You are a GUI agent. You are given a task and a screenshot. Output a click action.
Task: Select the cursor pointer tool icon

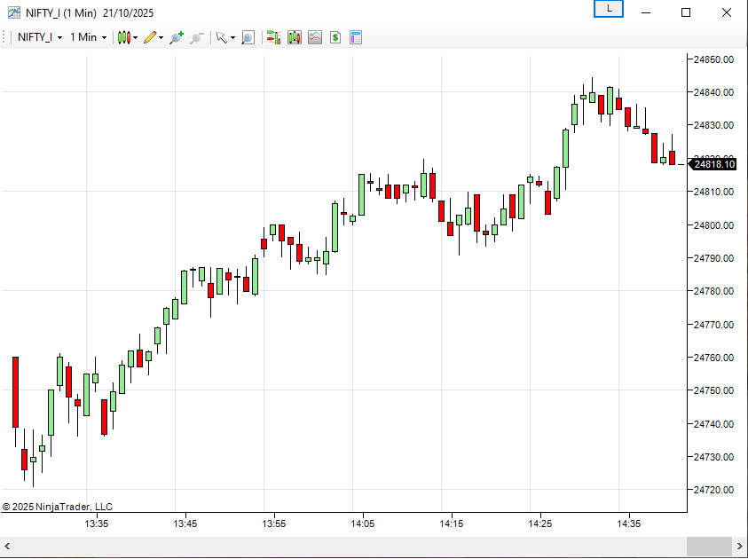[x=222, y=37]
